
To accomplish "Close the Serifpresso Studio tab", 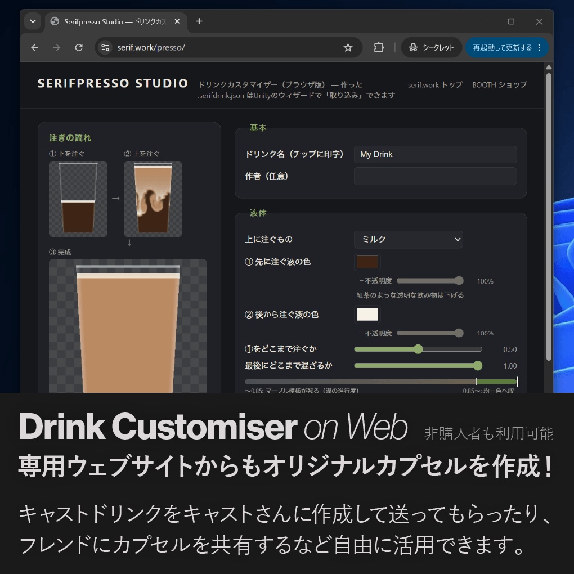I will point(177,21).
